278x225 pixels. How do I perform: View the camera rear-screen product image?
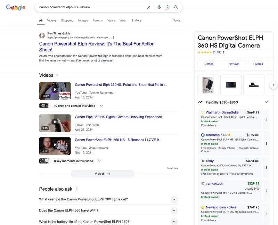(231, 85)
